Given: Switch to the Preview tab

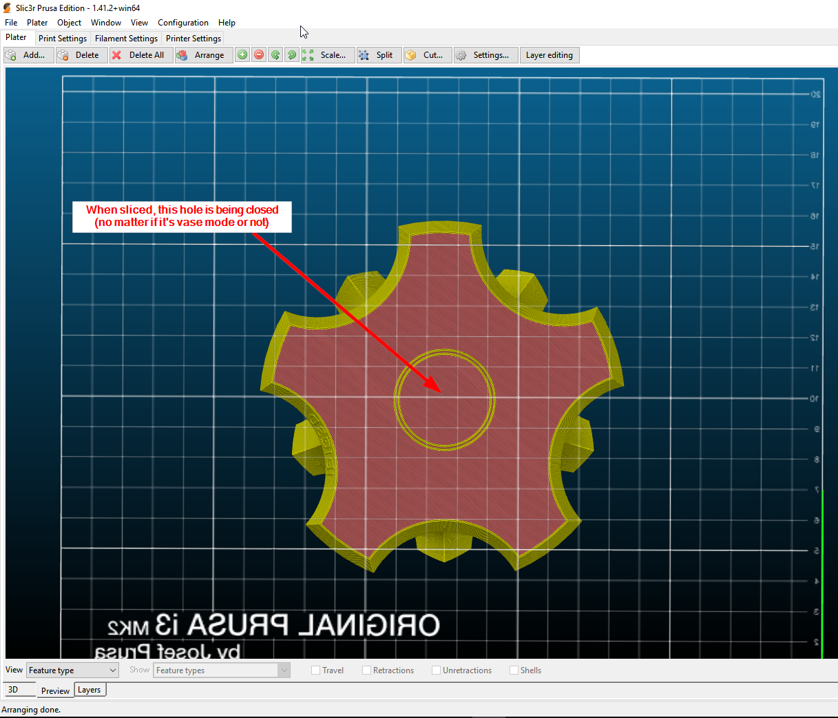Looking at the screenshot, I should pyautogui.click(x=55, y=690).
